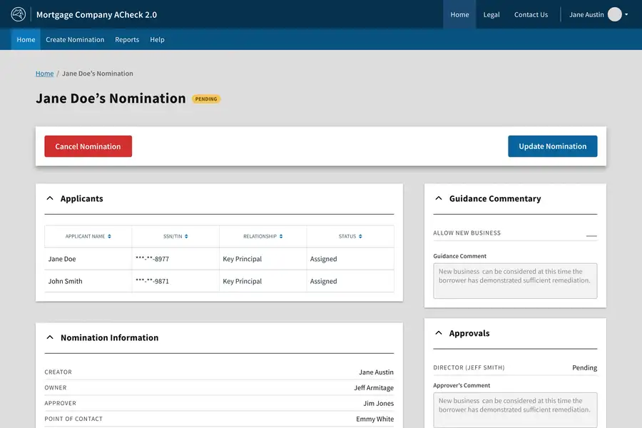
Task: Click the SSN ending in 8977
Action: [153, 259]
